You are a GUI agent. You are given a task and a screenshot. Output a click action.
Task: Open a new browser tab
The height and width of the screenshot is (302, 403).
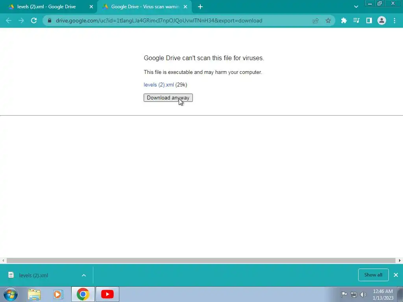200,7
